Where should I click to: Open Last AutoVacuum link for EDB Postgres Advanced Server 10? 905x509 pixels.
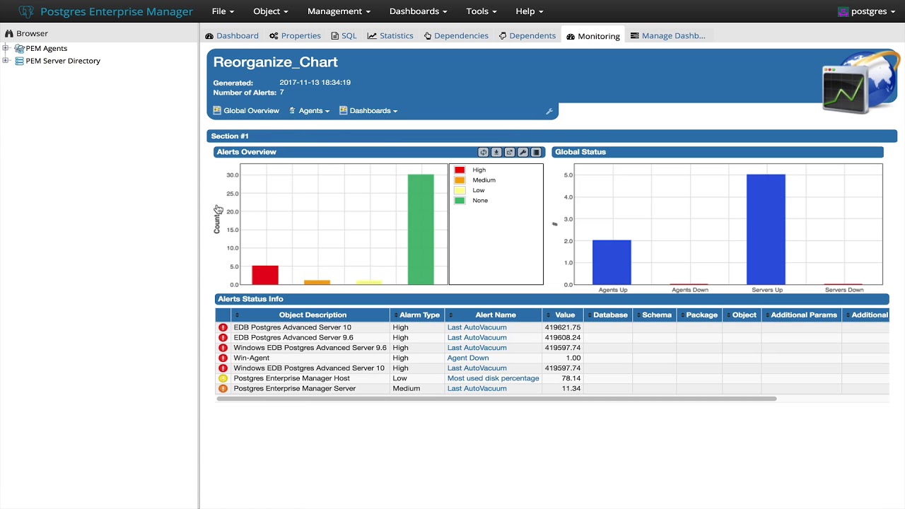(x=477, y=328)
